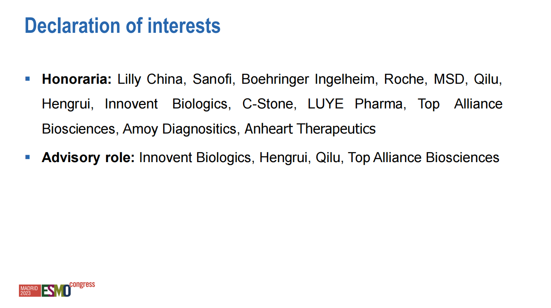
Task: Click the red MADRID 2023 badge
Action: tap(30, 291)
